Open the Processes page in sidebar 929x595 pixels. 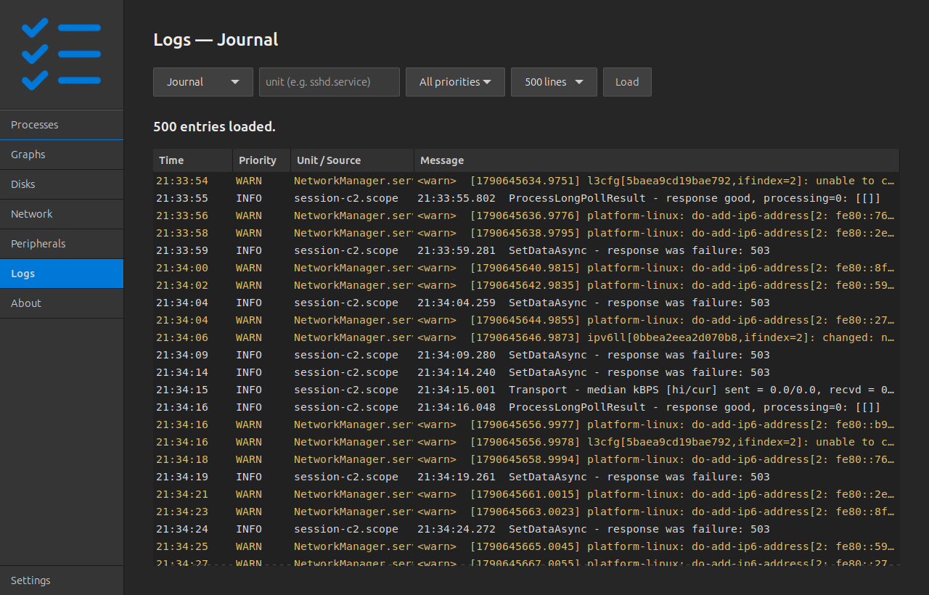[x=62, y=125]
